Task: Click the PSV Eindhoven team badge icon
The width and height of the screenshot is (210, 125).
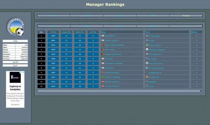Action: coord(147,54)
